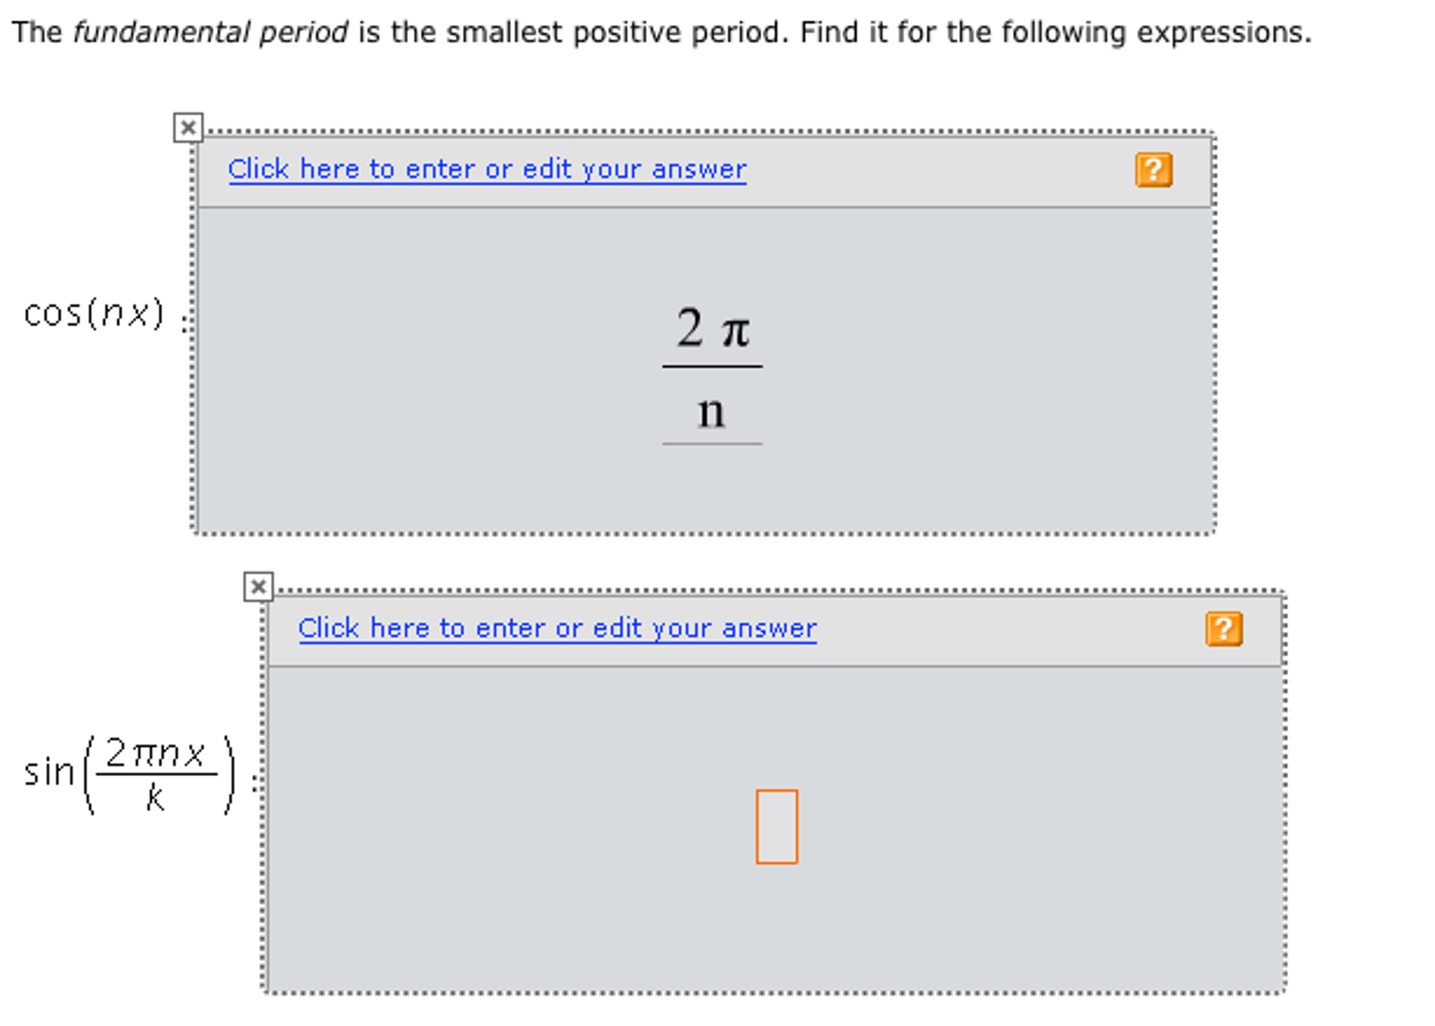Click the × to clear the cos(nx) answer
The width and height of the screenshot is (1435, 1026).
[188, 128]
